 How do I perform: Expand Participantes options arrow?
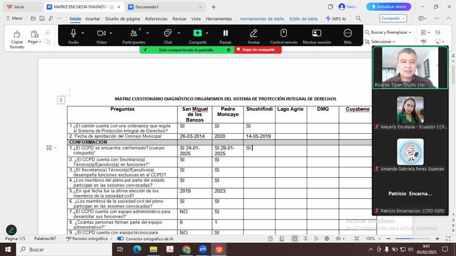(147, 33)
